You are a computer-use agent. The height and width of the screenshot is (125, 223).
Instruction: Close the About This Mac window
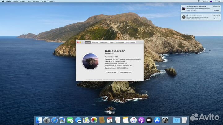78,42
